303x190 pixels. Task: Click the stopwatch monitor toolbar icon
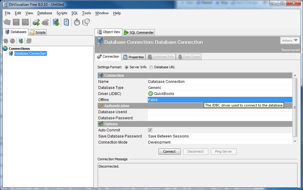[77, 22]
